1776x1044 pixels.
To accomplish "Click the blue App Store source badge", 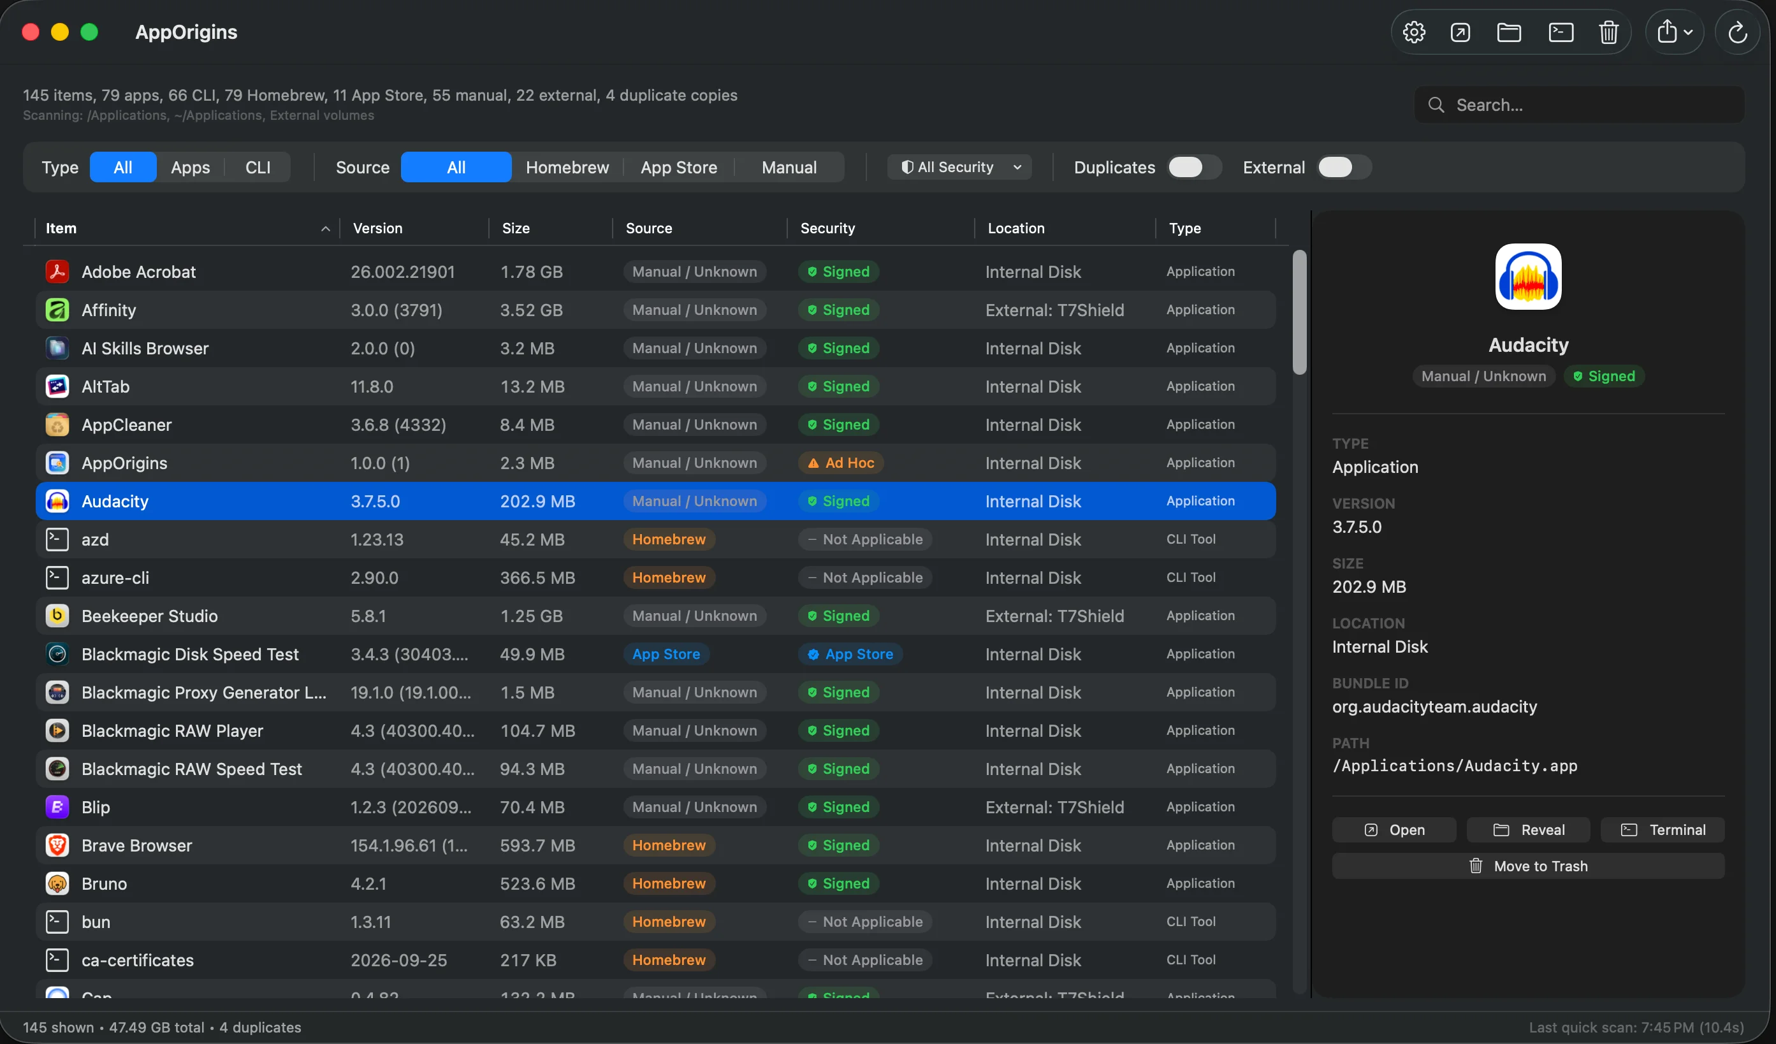I will point(666,655).
